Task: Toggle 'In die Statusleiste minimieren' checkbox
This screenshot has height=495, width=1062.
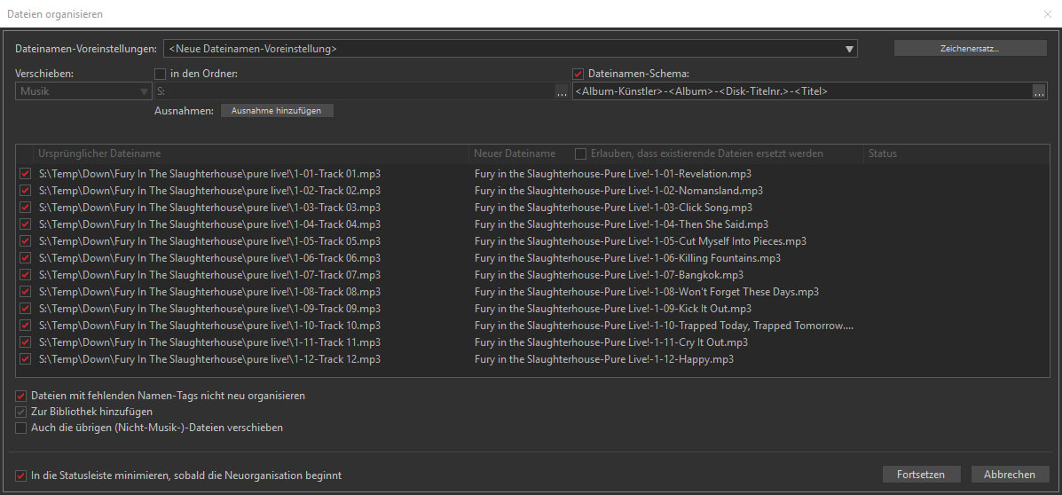Action: coord(21,476)
